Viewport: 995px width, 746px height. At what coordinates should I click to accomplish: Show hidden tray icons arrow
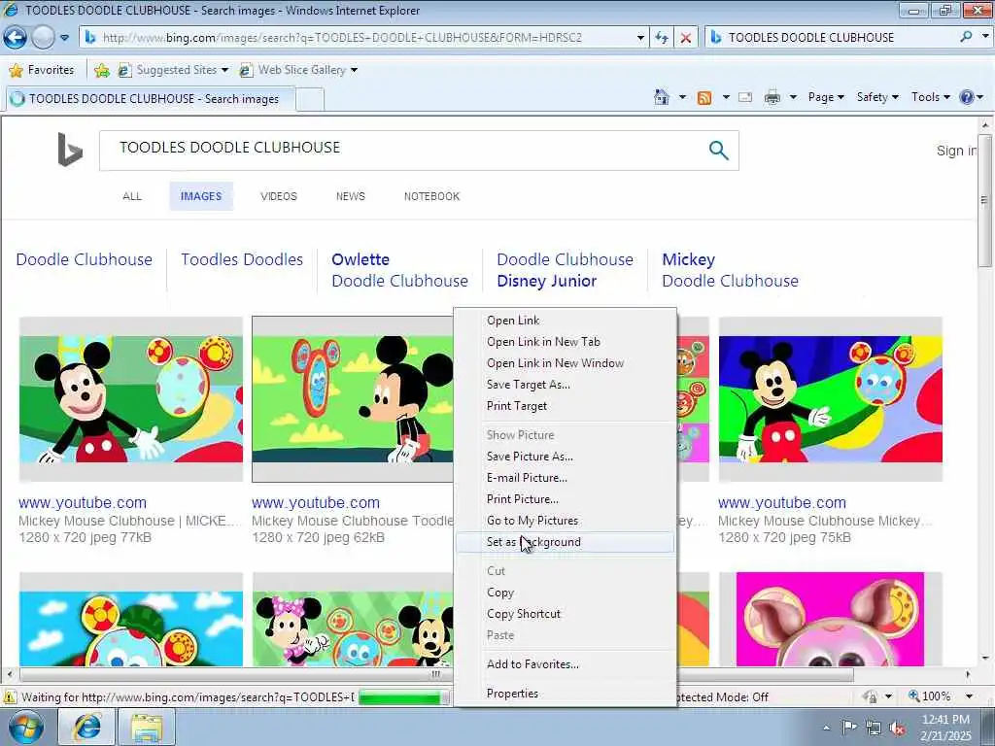tap(826, 728)
